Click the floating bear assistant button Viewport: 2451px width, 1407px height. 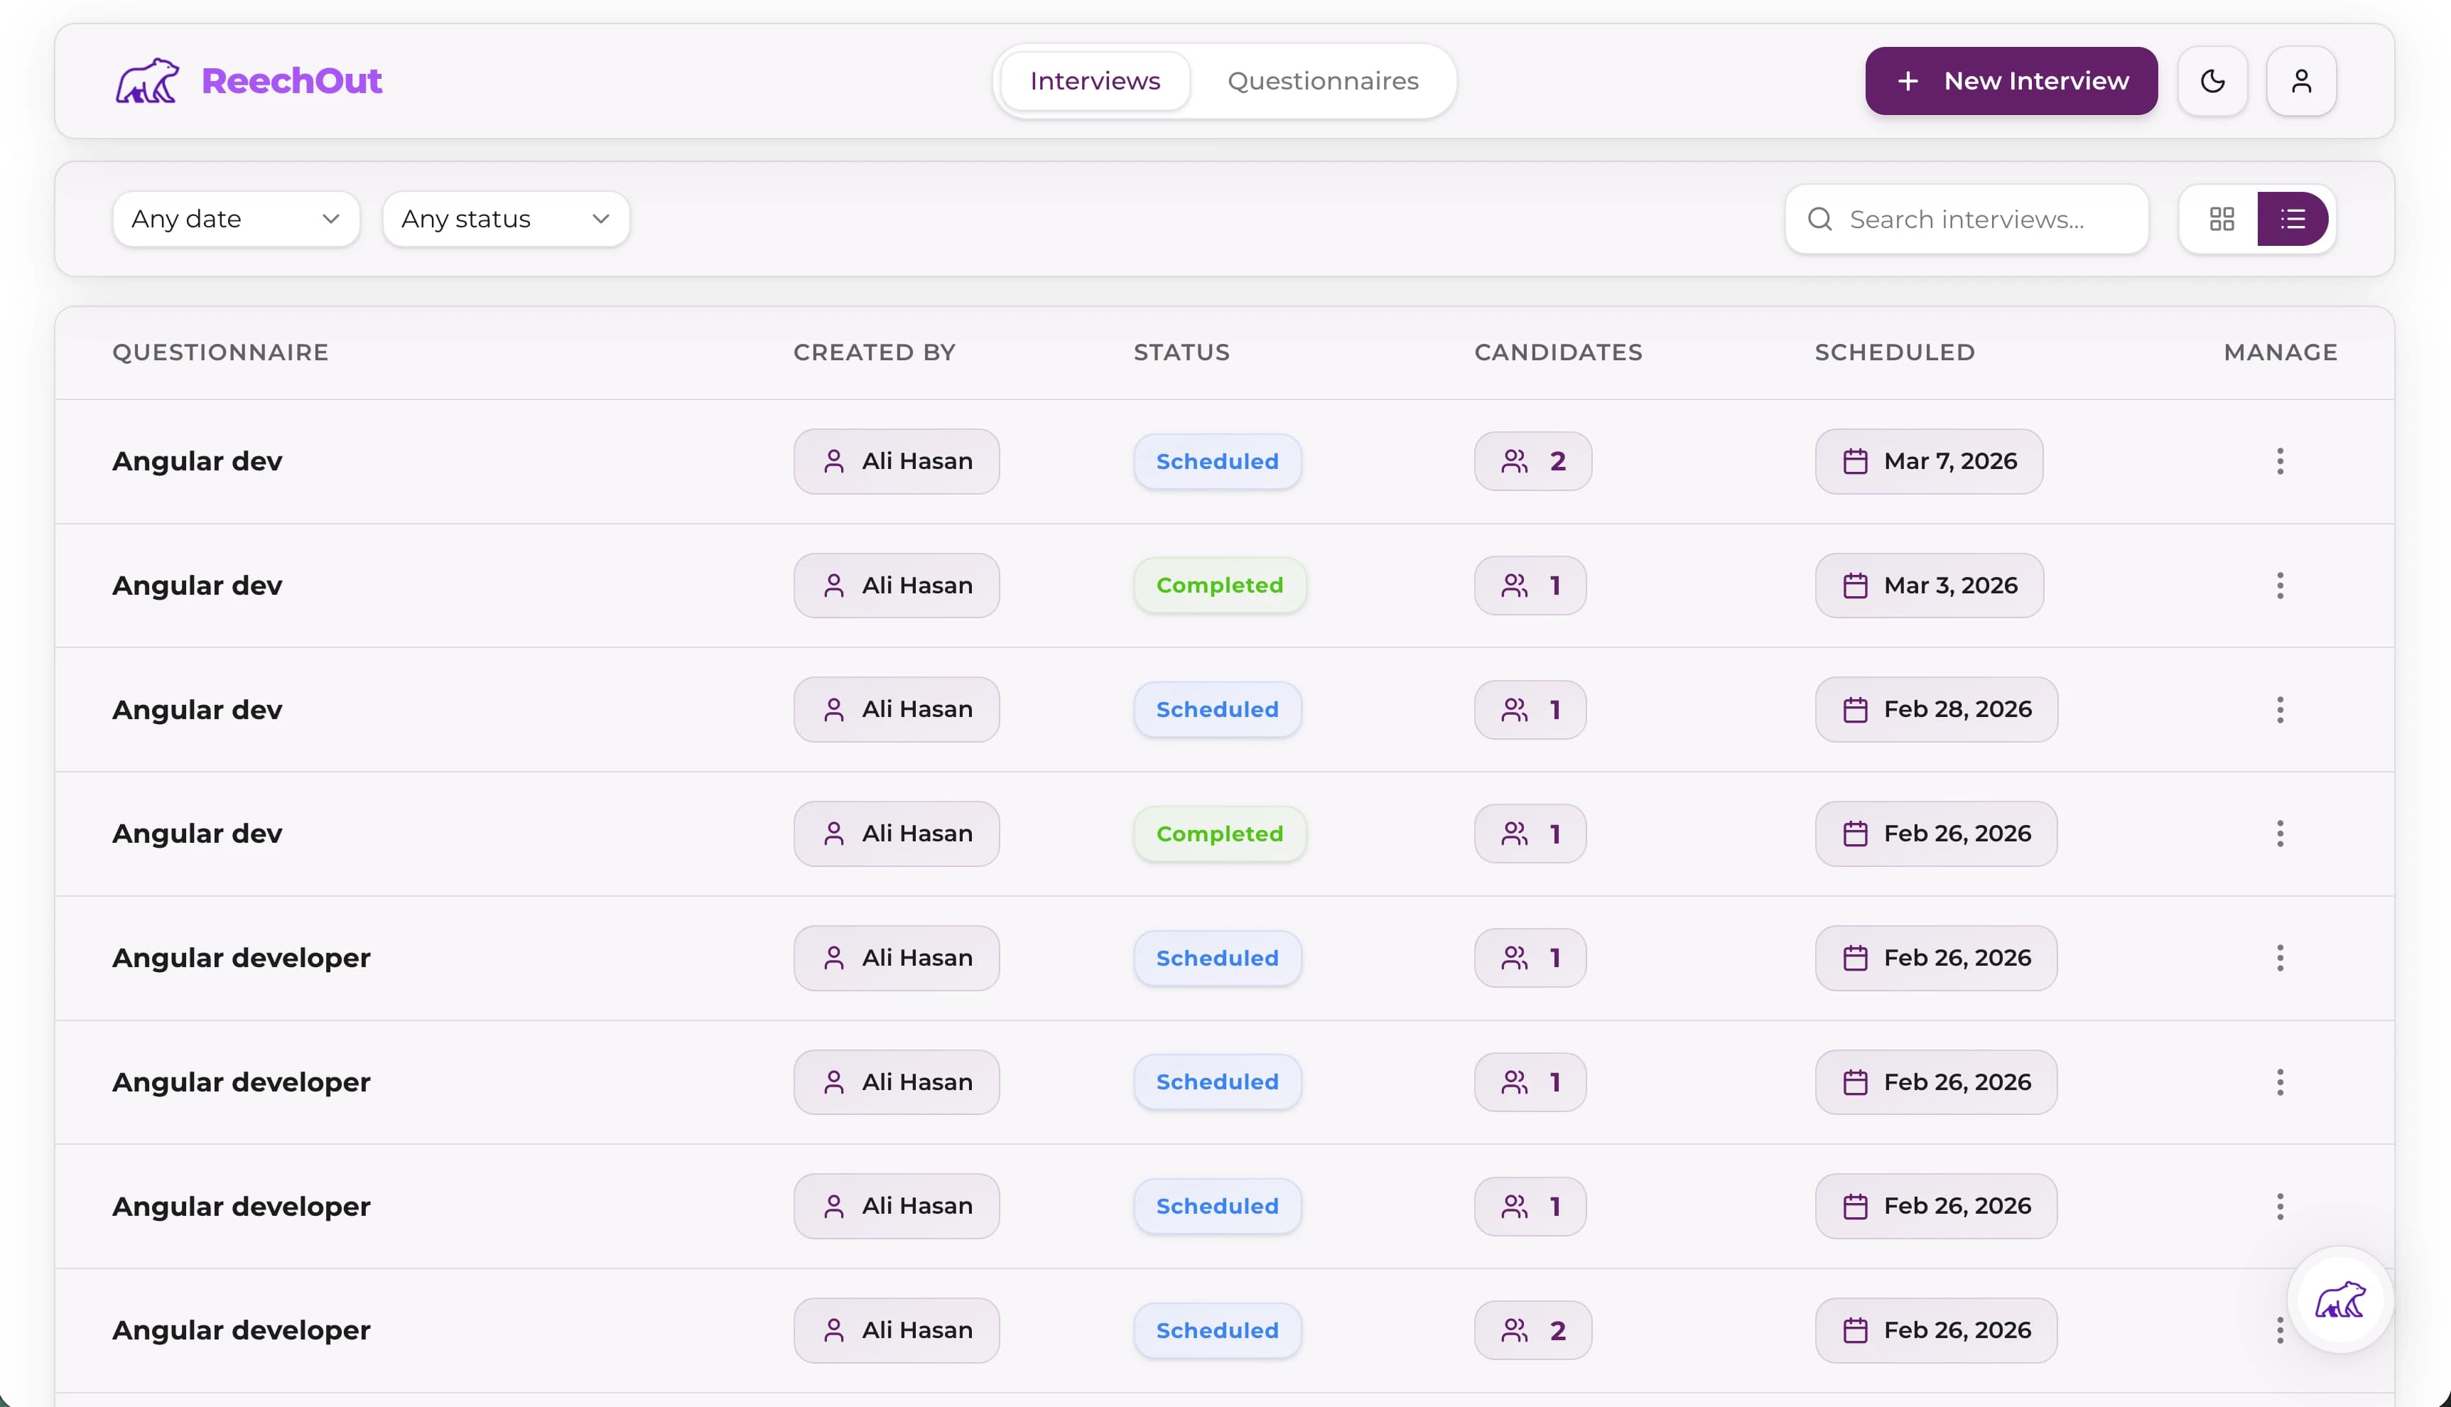pyautogui.click(x=2341, y=1300)
